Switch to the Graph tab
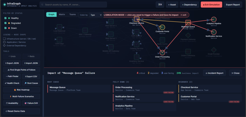This screenshot has width=246, height=117. click(51, 14)
